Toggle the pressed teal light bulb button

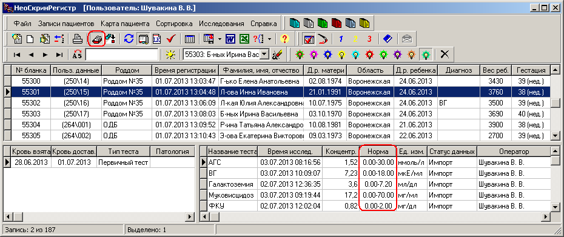(x=426, y=55)
